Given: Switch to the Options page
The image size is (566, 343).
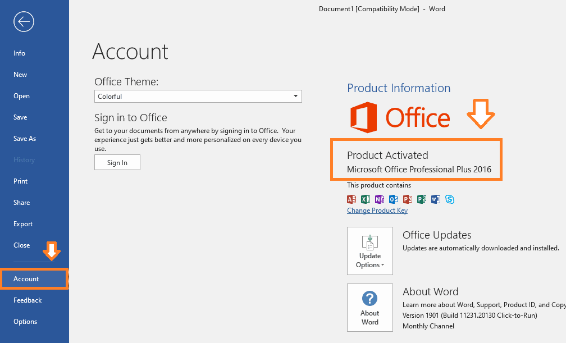Looking at the screenshot, I should click(x=25, y=321).
